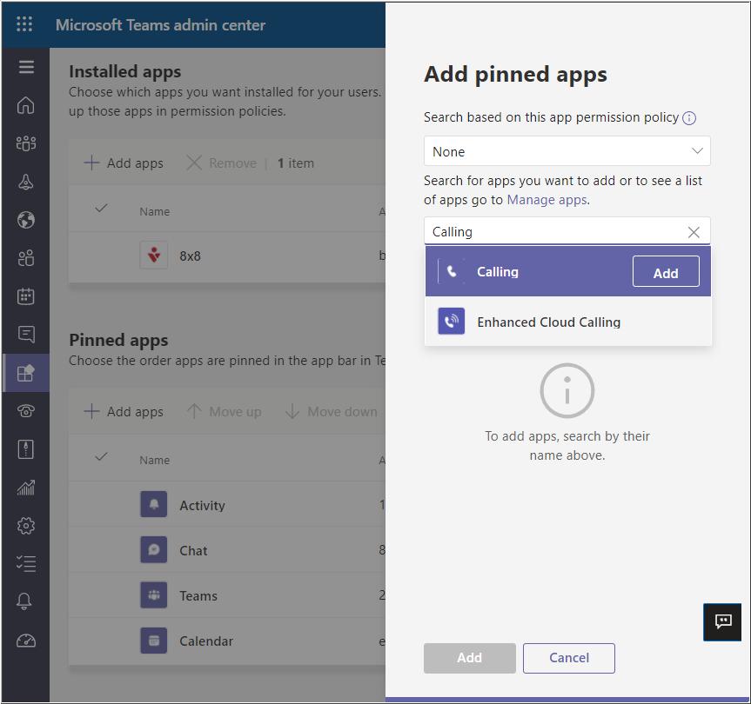This screenshot has height=704, width=751.
Task: Open Devices bell-shaped sidebar icon
Action: [x=26, y=182]
